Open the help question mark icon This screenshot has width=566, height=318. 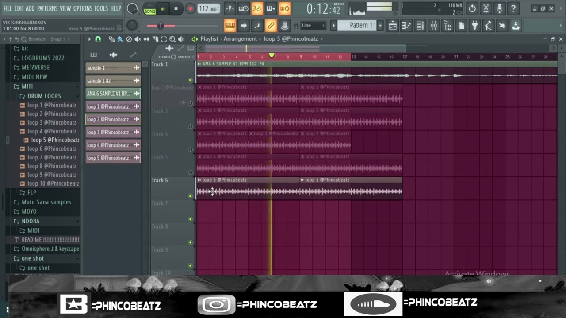pos(513,8)
